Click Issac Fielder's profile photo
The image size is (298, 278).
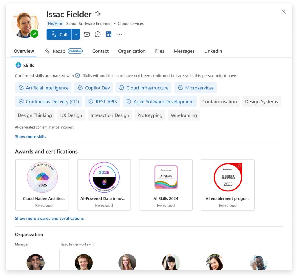click(24, 24)
